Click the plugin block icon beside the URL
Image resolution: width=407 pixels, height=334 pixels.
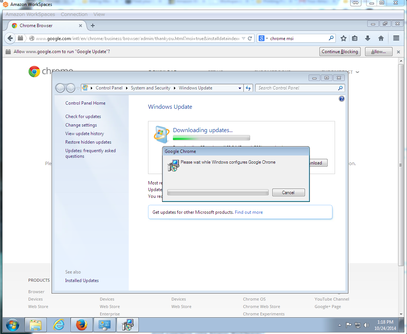click(x=20, y=38)
